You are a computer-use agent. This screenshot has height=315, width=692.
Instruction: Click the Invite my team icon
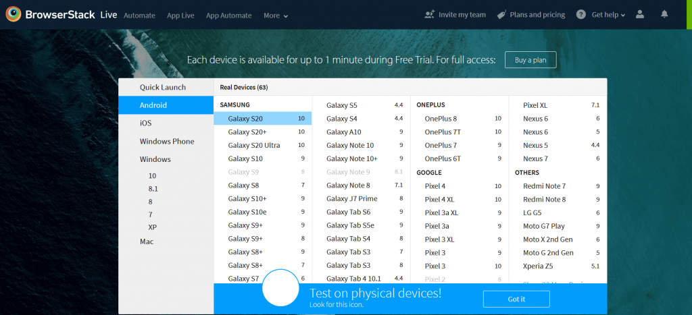(429, 15)
